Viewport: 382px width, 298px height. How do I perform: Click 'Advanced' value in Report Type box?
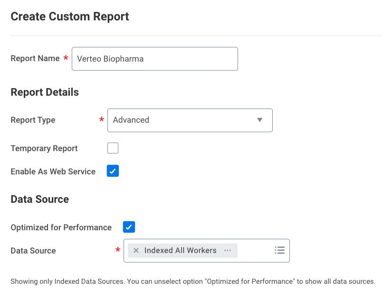point(131,120)
